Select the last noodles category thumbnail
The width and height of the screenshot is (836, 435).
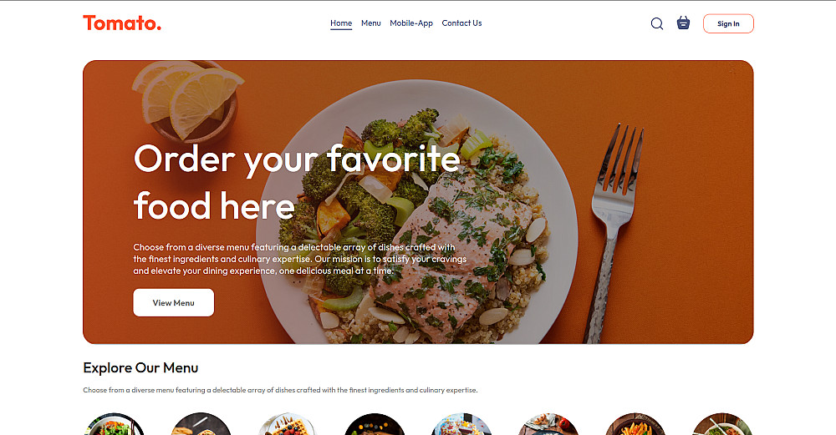coord(722,424)
